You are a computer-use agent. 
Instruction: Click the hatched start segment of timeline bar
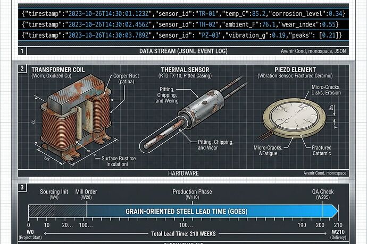coord(41,211)
